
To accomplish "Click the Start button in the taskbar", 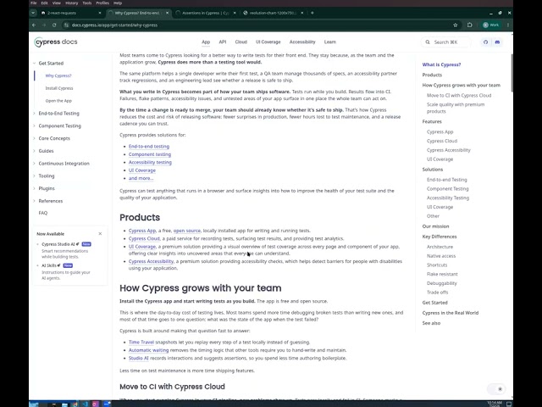I will point(34,404).
